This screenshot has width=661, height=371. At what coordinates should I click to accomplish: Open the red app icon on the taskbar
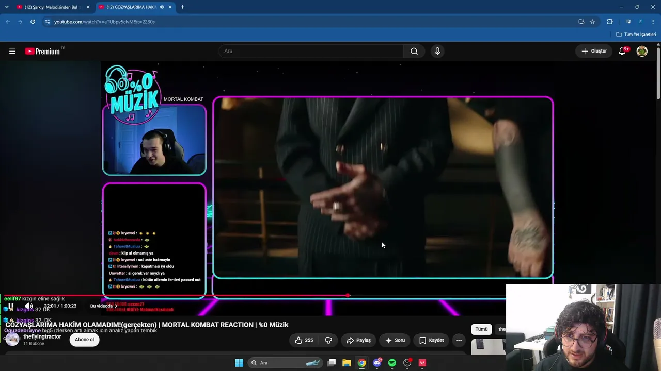422,363
